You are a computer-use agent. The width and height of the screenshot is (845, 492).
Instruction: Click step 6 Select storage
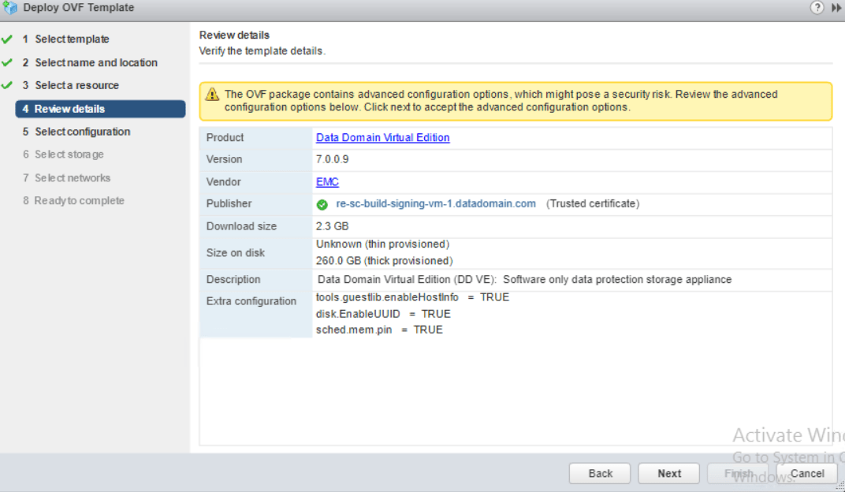63,155
